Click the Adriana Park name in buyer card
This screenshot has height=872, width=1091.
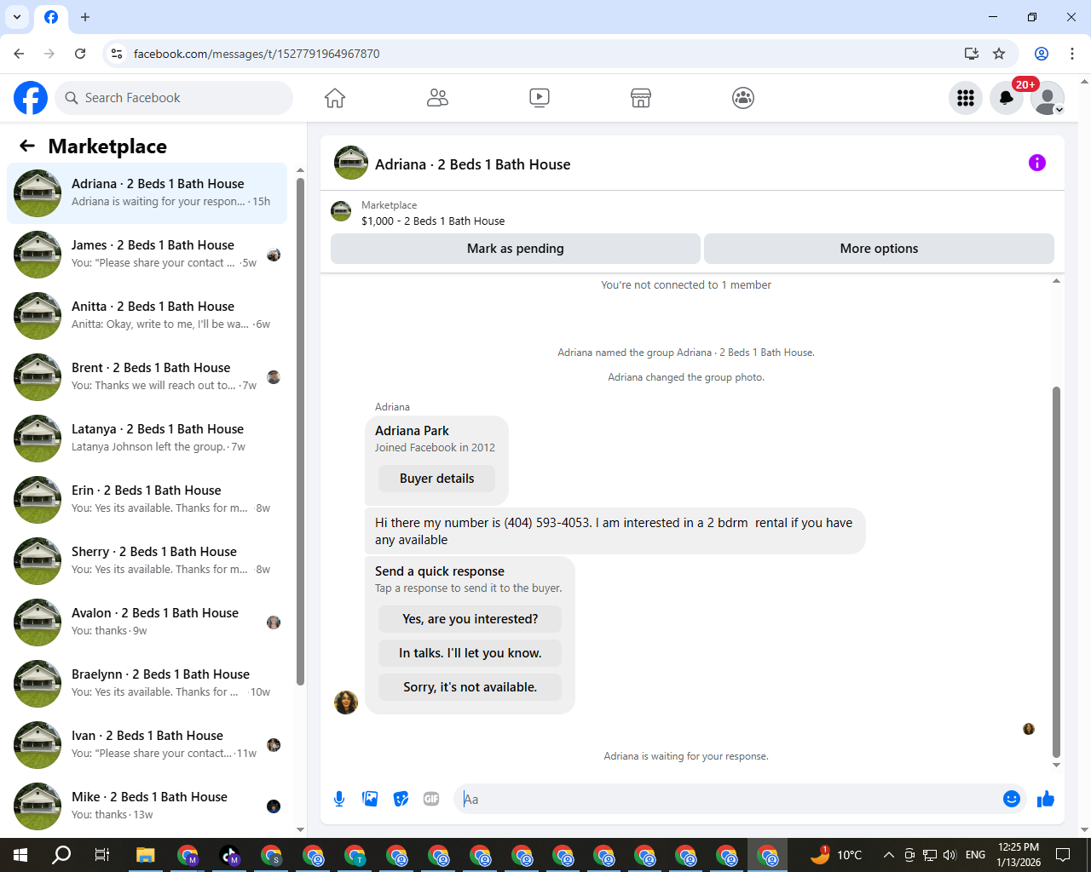(412, 431)
